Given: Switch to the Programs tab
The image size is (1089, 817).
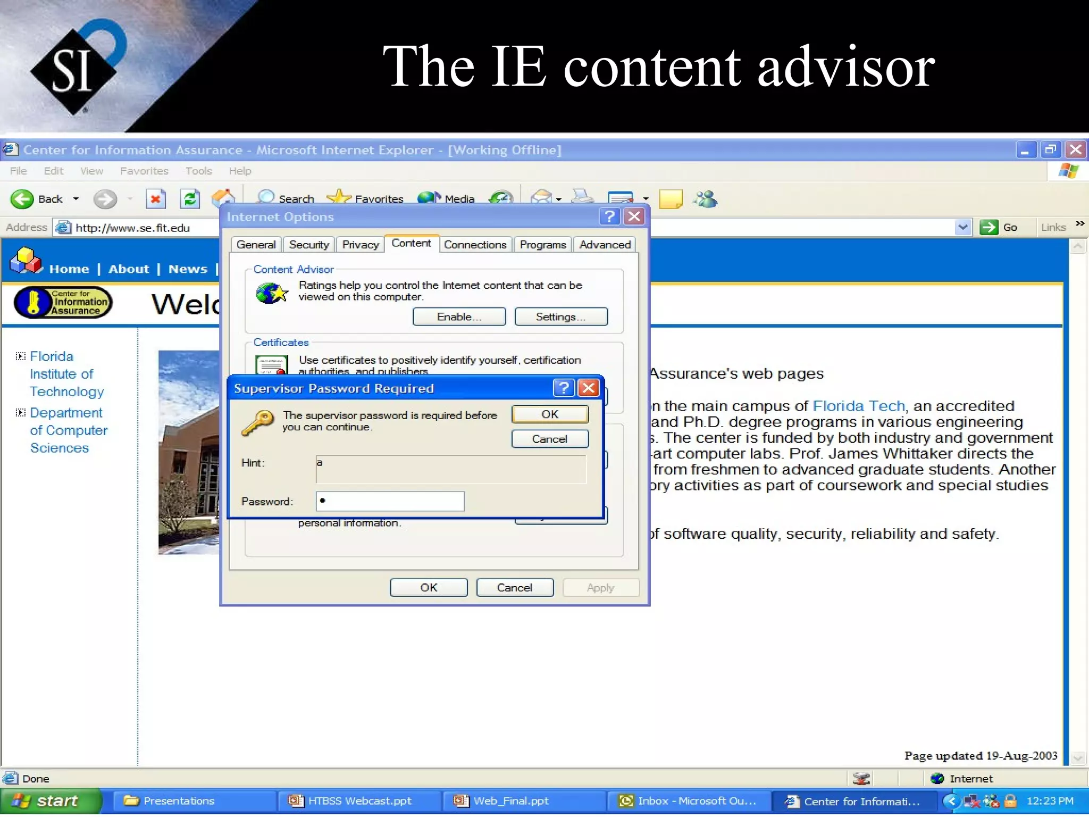Looking at the screenshot, I should click(x=543, y=245).
